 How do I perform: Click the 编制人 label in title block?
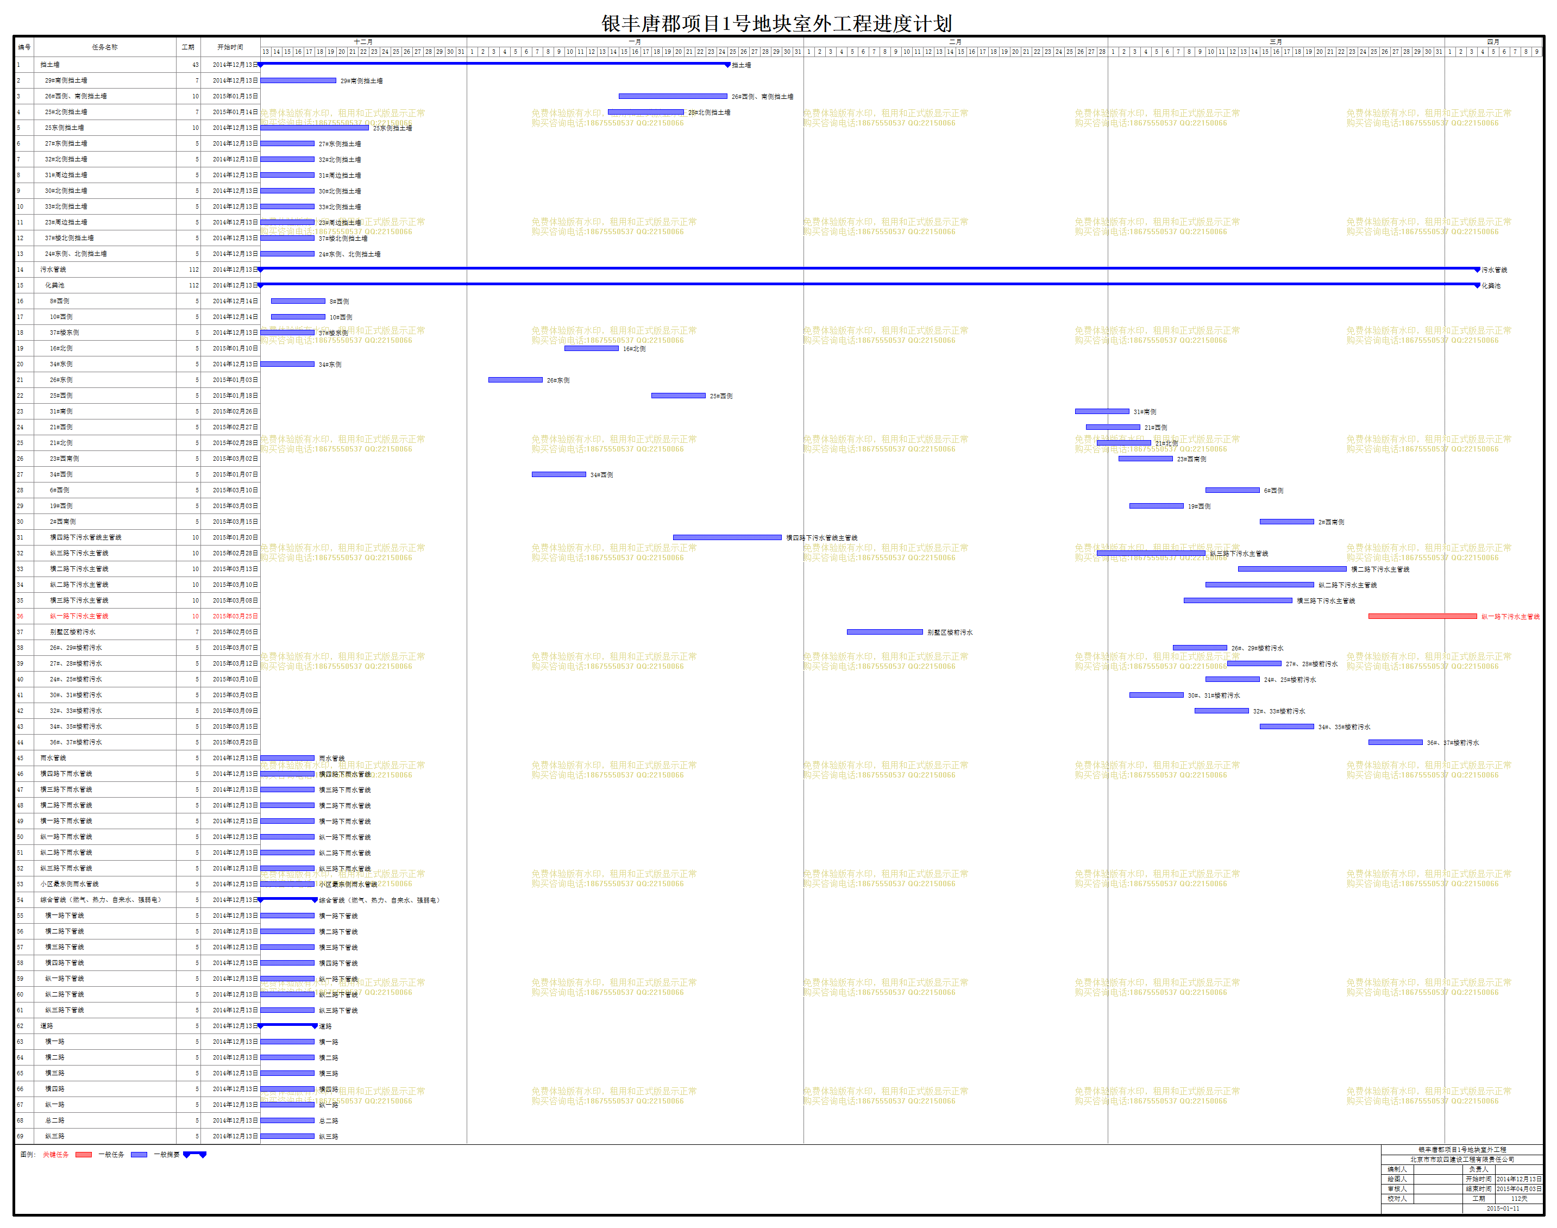coord(1397,1170)
